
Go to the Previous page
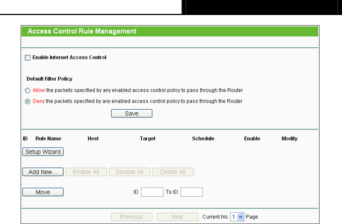132,217
